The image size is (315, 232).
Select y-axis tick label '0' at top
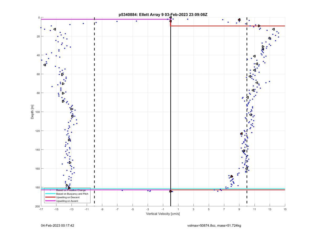point(39,18)
